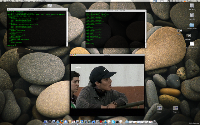The image size is (200, 125).
Task: Minimize MediaTV window with yellow button
Action: (73, 55)
